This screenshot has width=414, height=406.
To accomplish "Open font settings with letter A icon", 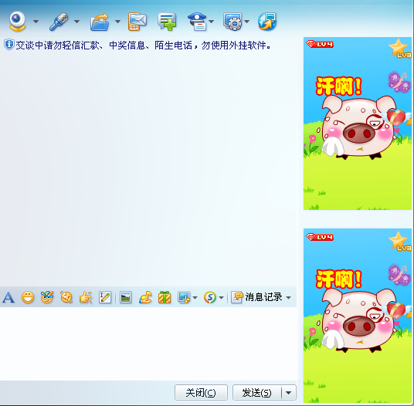I will pyautogui.click(x=8, y=298).
